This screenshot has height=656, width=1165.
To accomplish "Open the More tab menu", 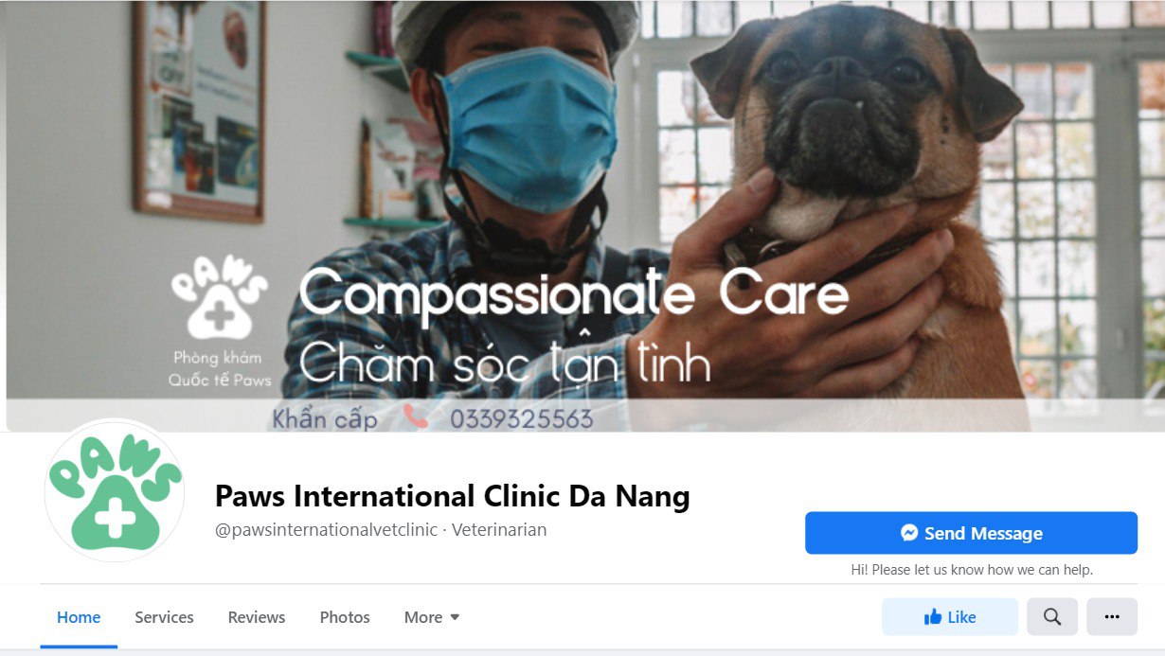I will click(x=432, y=617).
